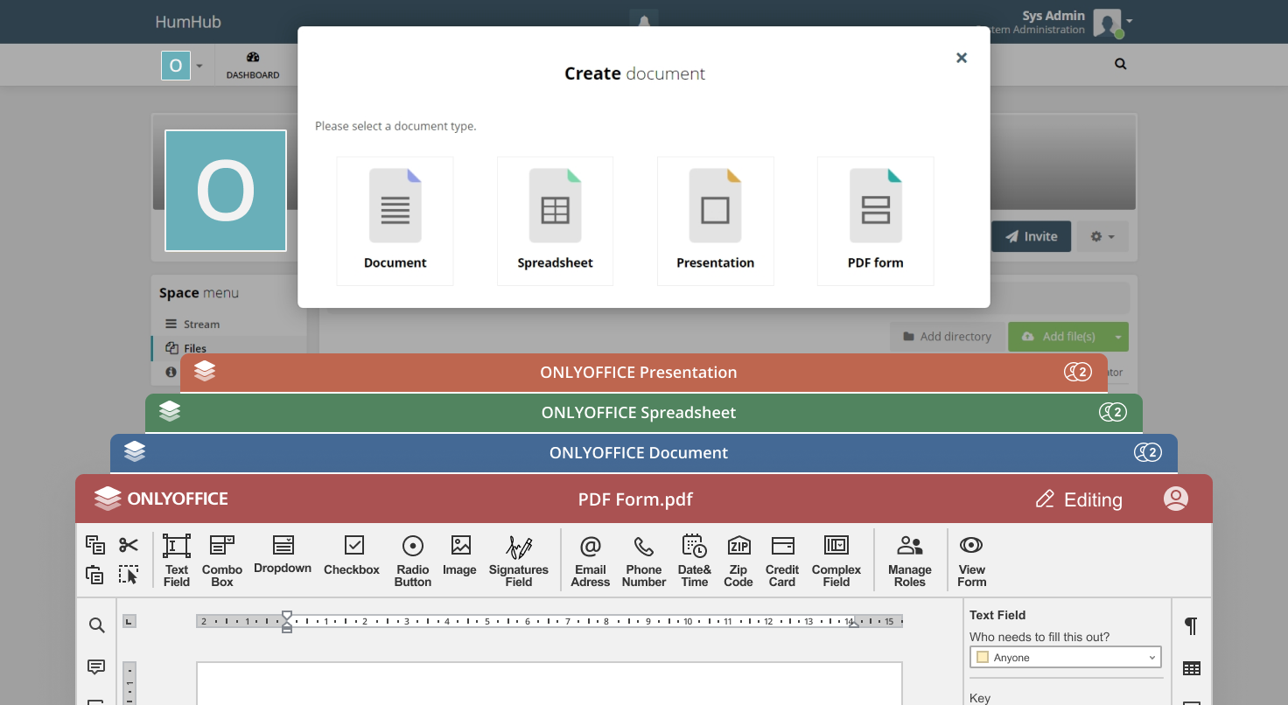The height and width of the screenshot is (705, 1288).
Task: Click the copy icon in editor toolbar
Action: [95, 545]
